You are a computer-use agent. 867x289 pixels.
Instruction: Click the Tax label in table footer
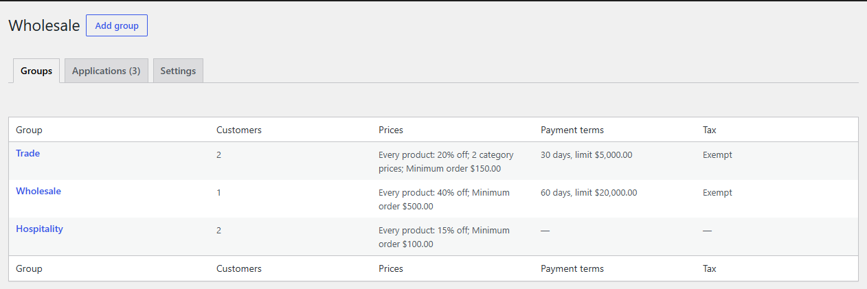tap(709, 268)
